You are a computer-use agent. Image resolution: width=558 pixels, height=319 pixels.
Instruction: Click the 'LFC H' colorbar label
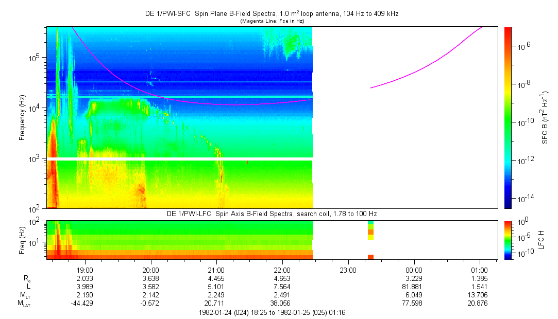coord(542,240)
